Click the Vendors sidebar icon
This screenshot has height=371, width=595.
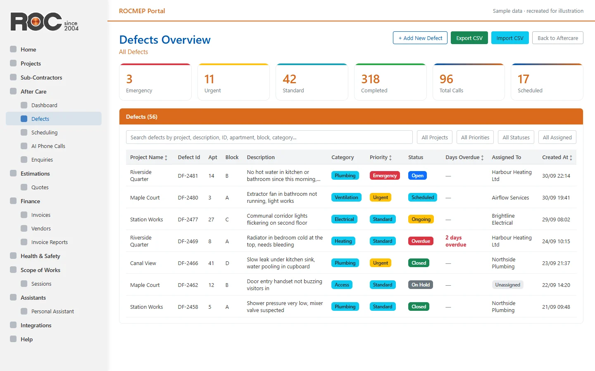coord(24,228)
